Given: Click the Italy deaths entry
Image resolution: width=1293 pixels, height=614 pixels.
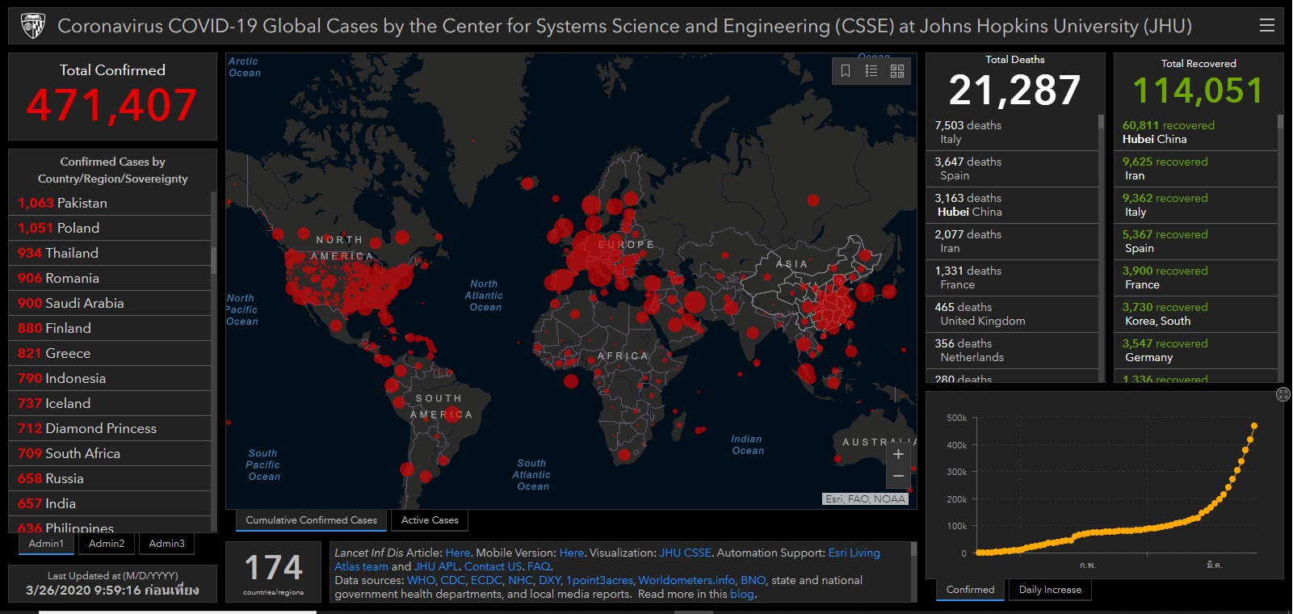Looking at the screenshot, I should click(1012, 132).
